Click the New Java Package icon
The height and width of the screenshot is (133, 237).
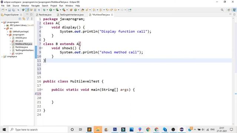[71, 10]
